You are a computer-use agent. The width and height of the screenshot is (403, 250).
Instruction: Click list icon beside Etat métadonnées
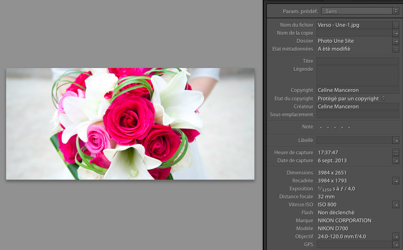point(395,49)
